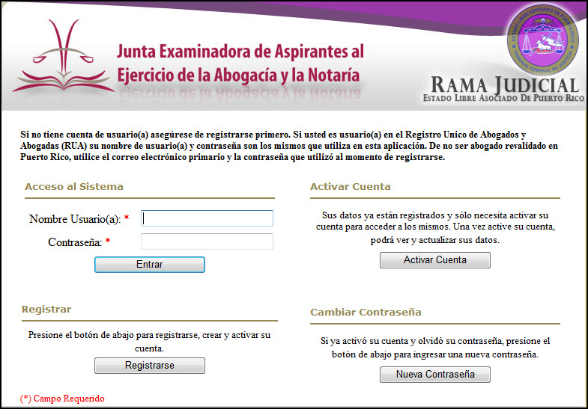Open registration with the Registrarse button
The width and height of the screenshot is (588, 409).
150,366
